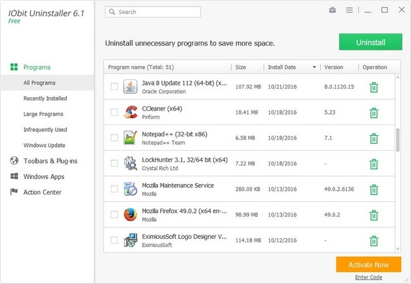Select the Mozilla Firefox 49.0.2 name
This screenshot has width=411, height=284.
[184, 211]
